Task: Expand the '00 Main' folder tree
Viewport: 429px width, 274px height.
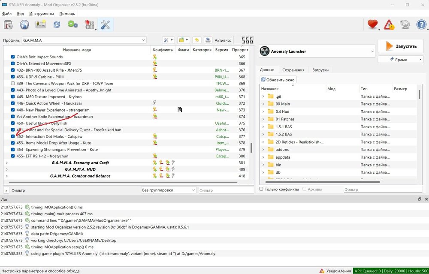Action: click(x=263, y=104)
